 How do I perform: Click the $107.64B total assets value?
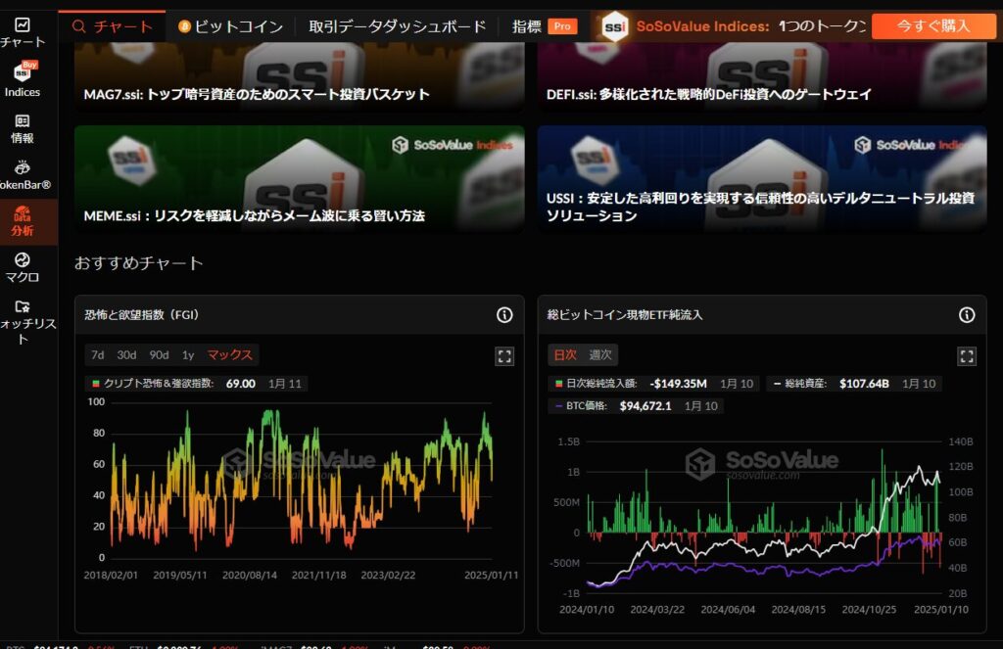click(x=864, y=384)
